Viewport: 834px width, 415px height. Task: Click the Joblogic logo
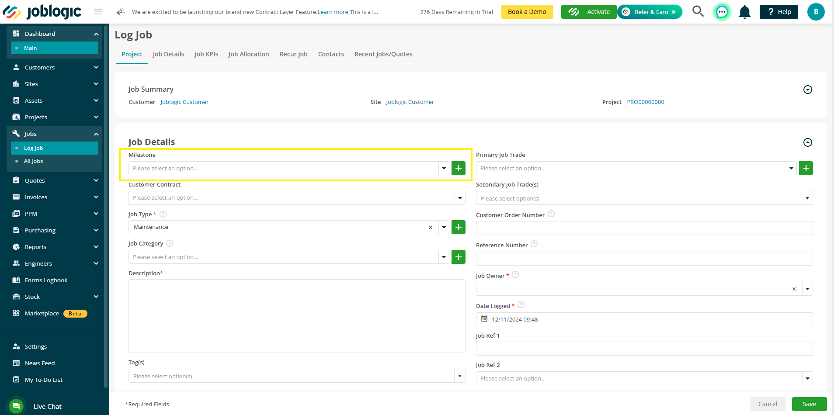click(42, 12)
